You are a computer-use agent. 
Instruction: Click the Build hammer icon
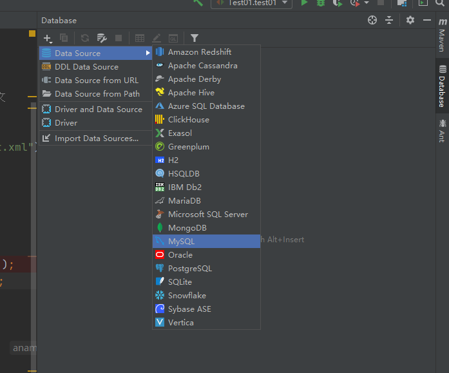[198, 3]
